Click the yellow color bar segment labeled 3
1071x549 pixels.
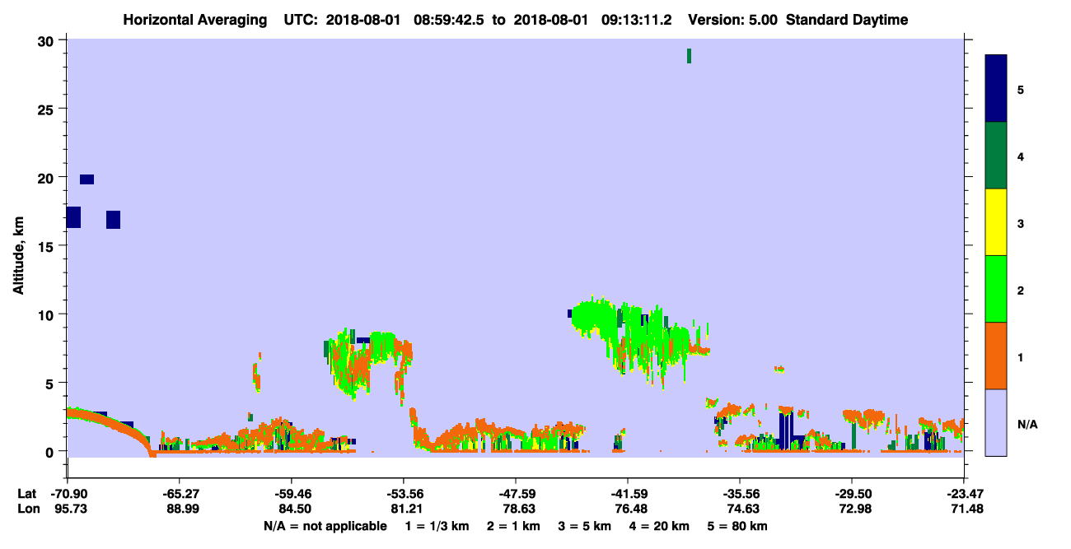point(996,222)
